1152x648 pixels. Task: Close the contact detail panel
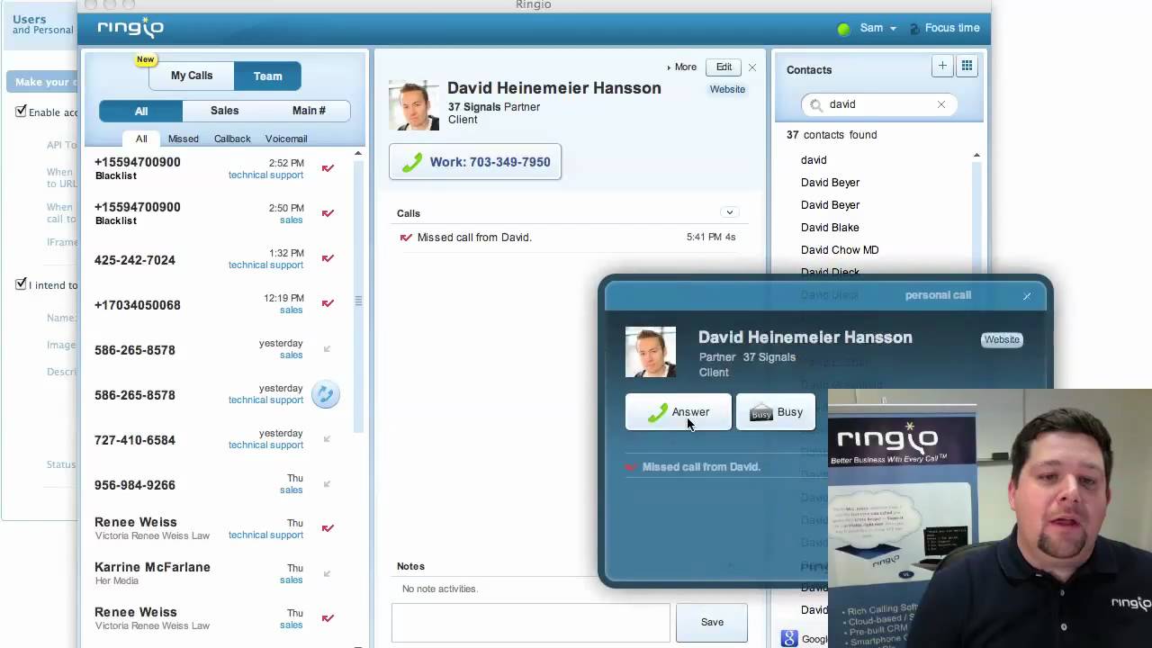pyautogui.click(x=752, y=67)
